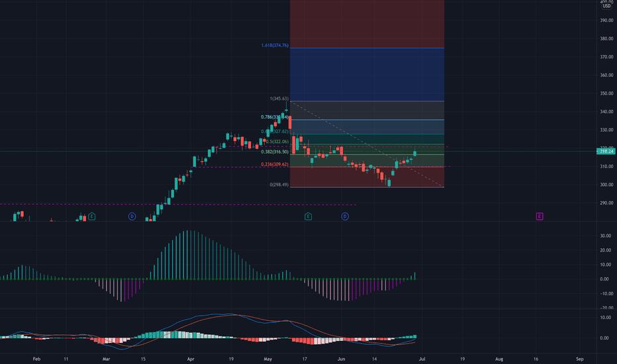Select the 0.5(322.06) Fibonacci level label
This screenshot has height=364, width=617.
pyautogui.click(x=277, y=142)
